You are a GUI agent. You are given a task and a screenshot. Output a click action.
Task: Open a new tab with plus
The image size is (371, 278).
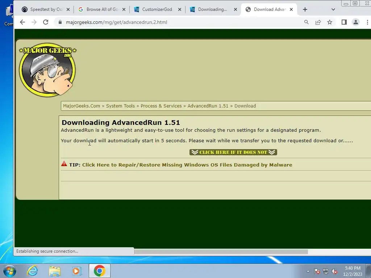pyautogui.click(x=305, y=9)
